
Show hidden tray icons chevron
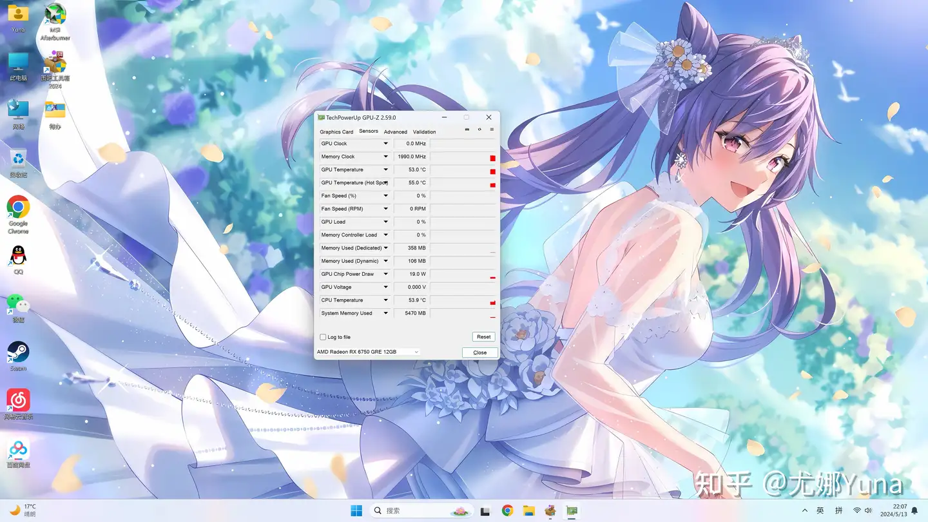(x=804, y=510)
